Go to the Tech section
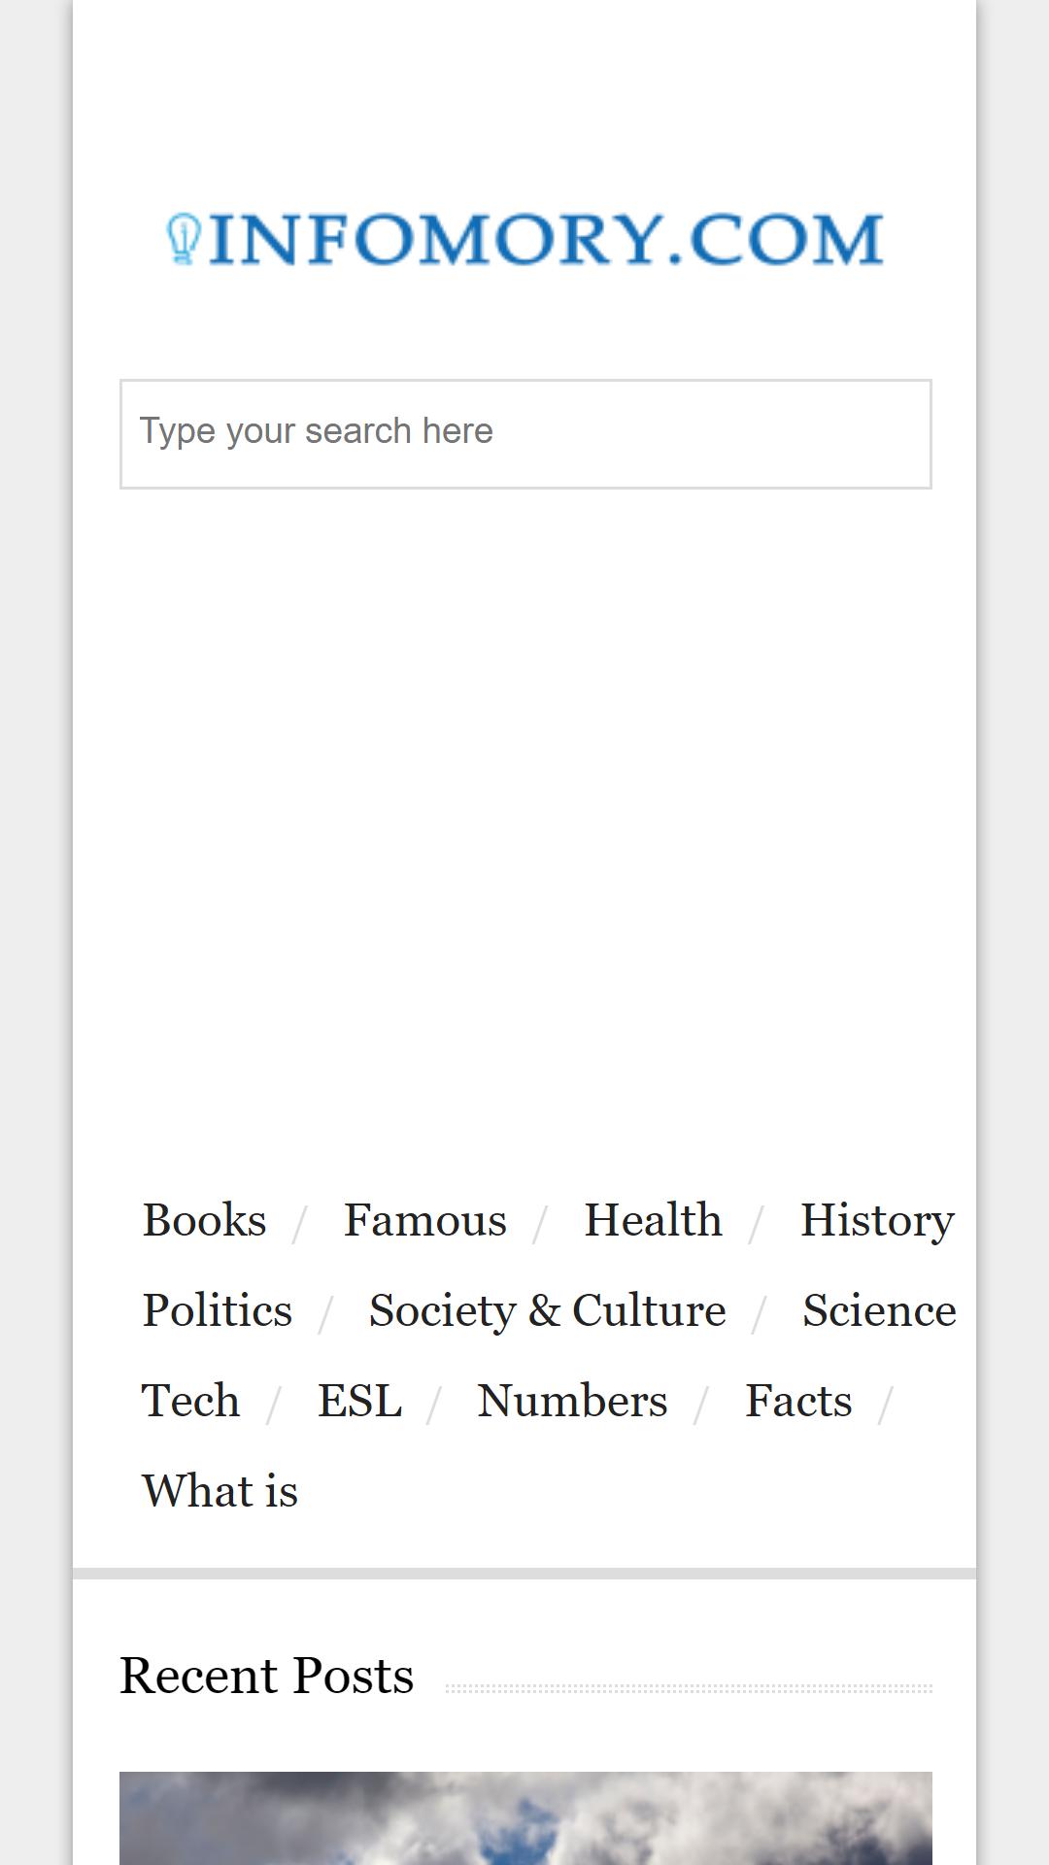The image size is (1049, 1865). (x=190, y=1401)
